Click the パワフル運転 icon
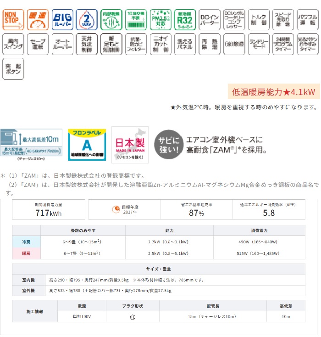The image size is (321, 337). coord(308,20)
